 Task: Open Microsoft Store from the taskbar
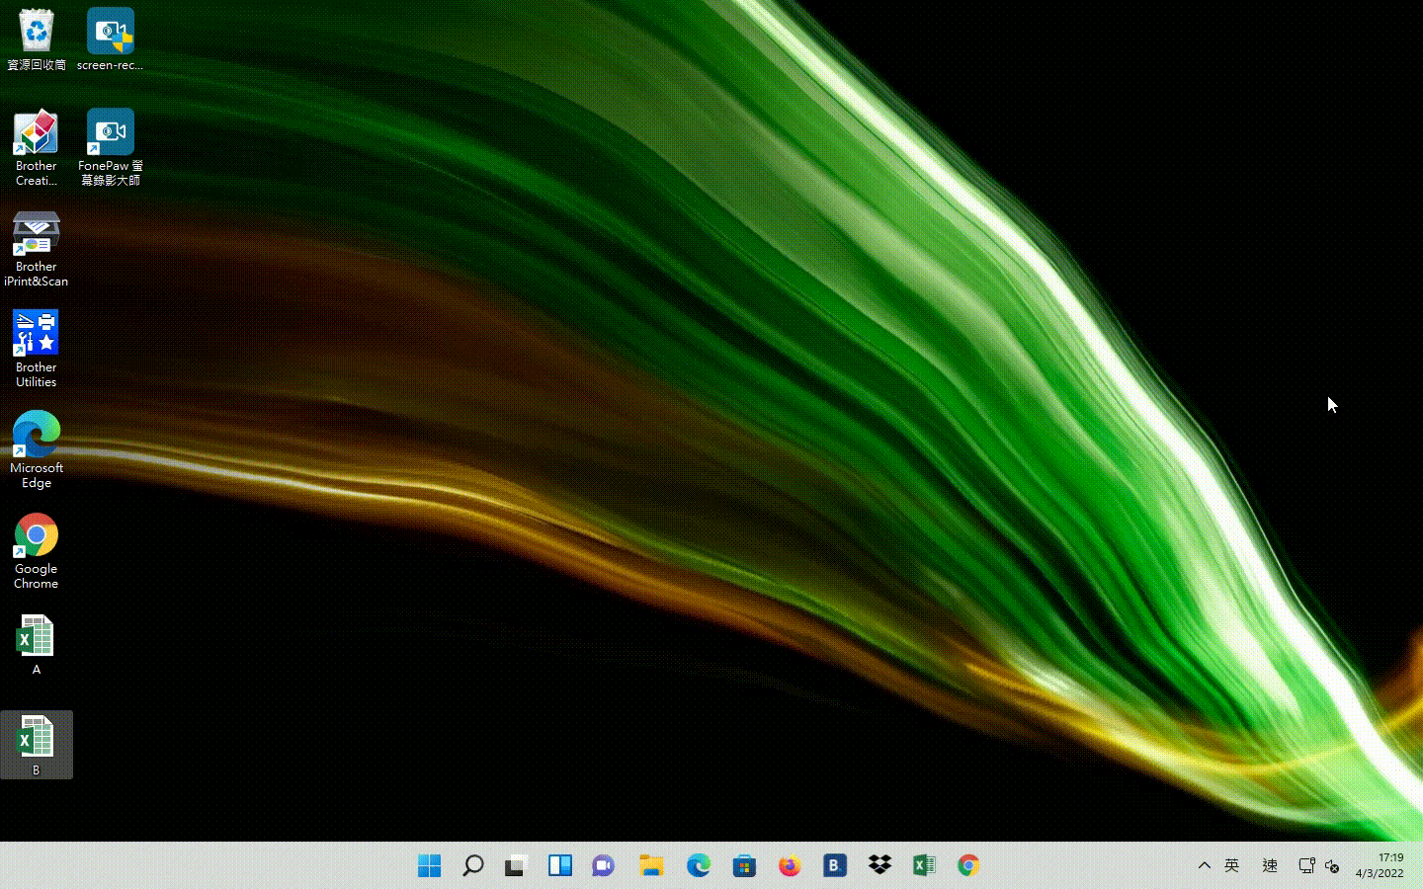(744, 865)
